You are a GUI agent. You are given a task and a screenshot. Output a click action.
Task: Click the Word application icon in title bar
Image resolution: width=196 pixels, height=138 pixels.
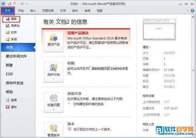3,4
